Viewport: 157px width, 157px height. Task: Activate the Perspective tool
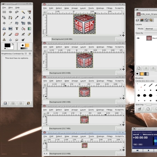point(4,29)
